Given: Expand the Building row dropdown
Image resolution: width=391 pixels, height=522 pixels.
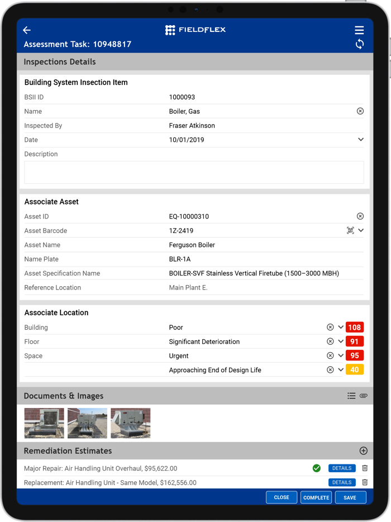Looking at the screenshot, I should 341,328.
